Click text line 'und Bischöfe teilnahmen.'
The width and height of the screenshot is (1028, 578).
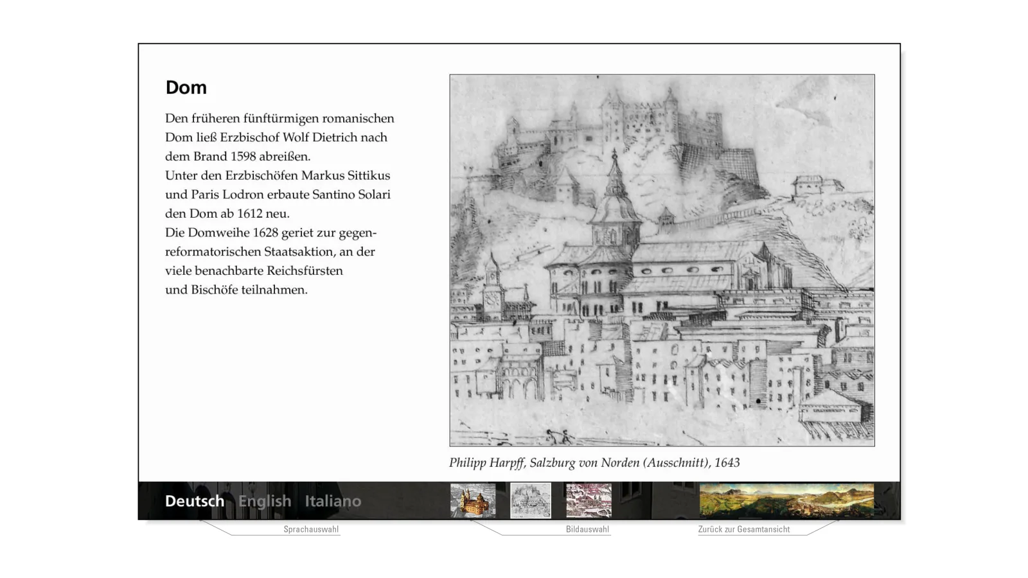(236, 290)
